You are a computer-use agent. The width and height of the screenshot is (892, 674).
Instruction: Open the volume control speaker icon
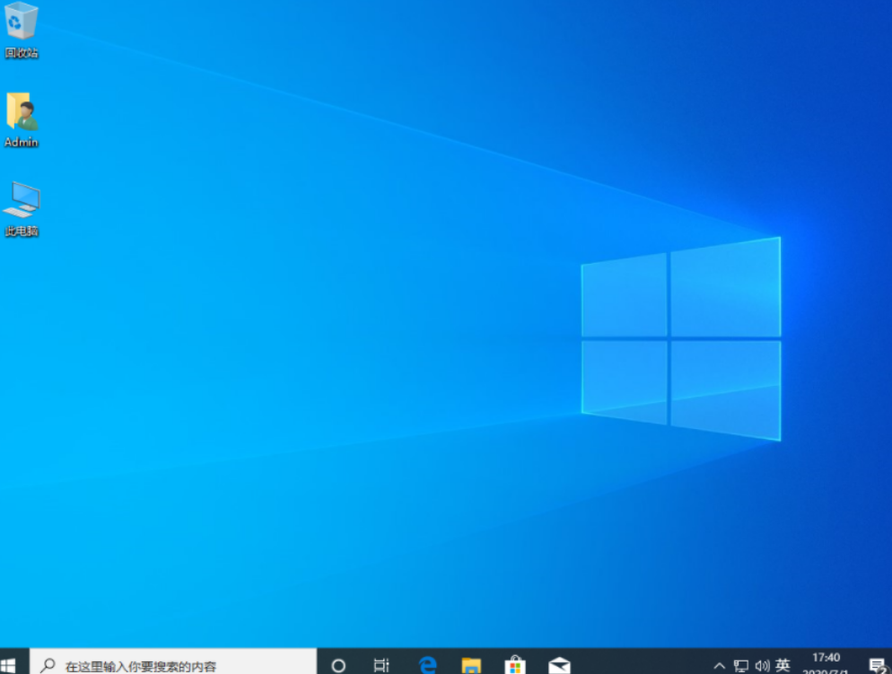coord(763,666)
